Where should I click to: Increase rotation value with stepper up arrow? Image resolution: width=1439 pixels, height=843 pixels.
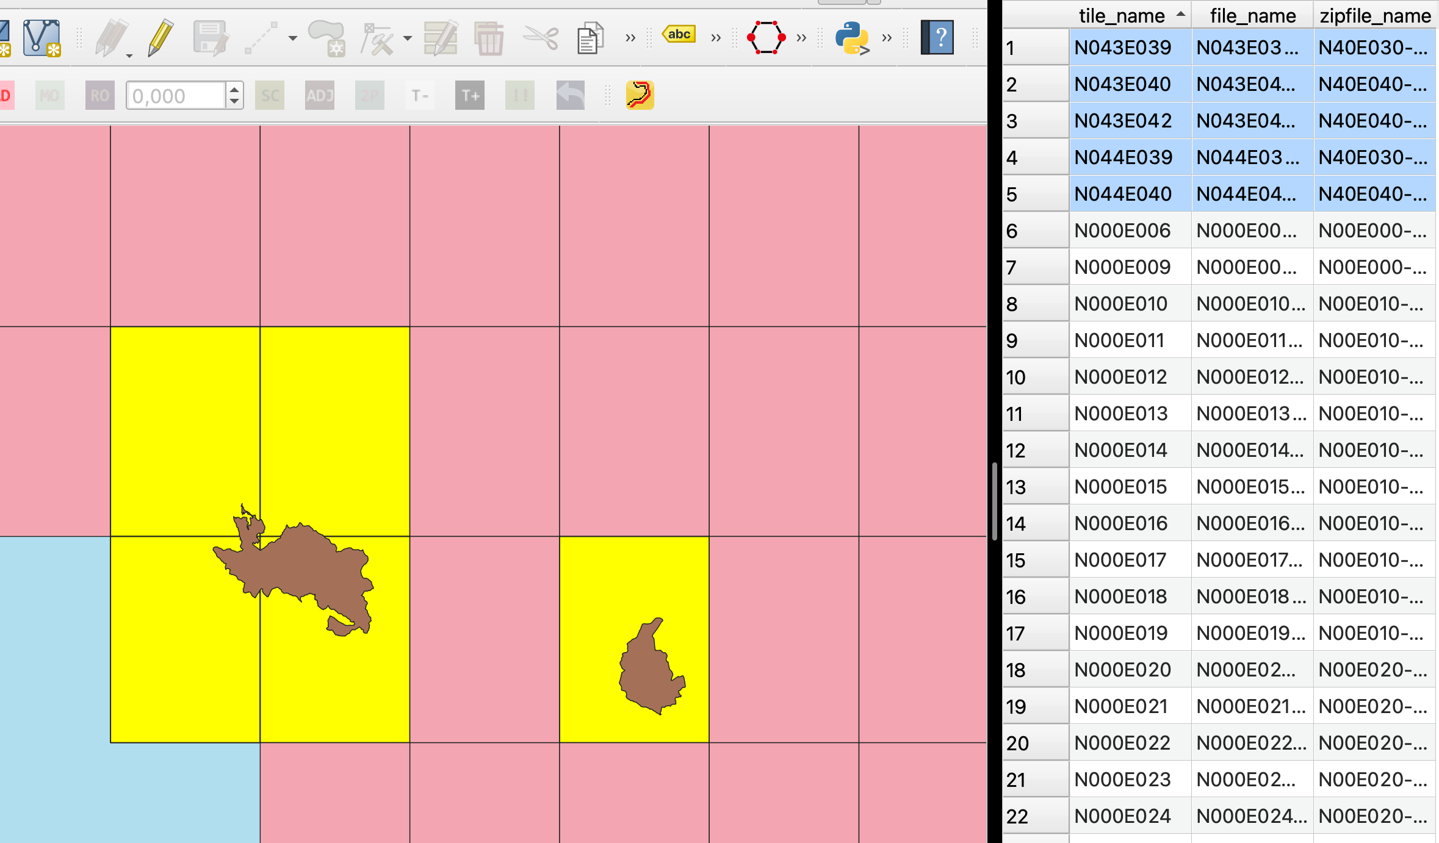pos(234,90)
